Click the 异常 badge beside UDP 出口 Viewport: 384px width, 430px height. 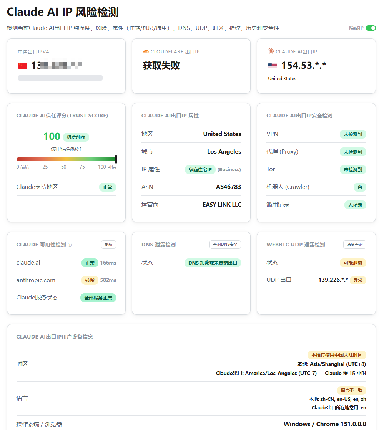point(358,280)
